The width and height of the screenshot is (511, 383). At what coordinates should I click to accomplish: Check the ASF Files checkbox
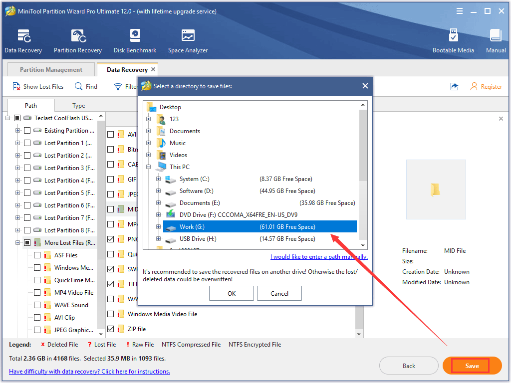(x=37, y=255)
